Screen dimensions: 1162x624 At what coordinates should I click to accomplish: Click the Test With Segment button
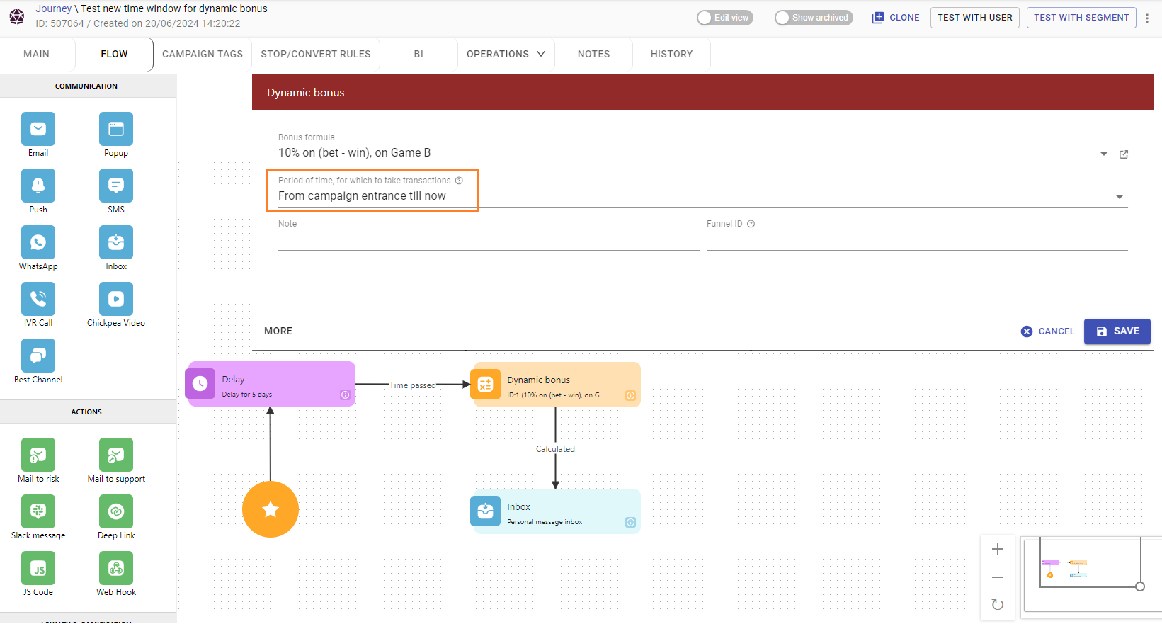(x=1081, y=18)
